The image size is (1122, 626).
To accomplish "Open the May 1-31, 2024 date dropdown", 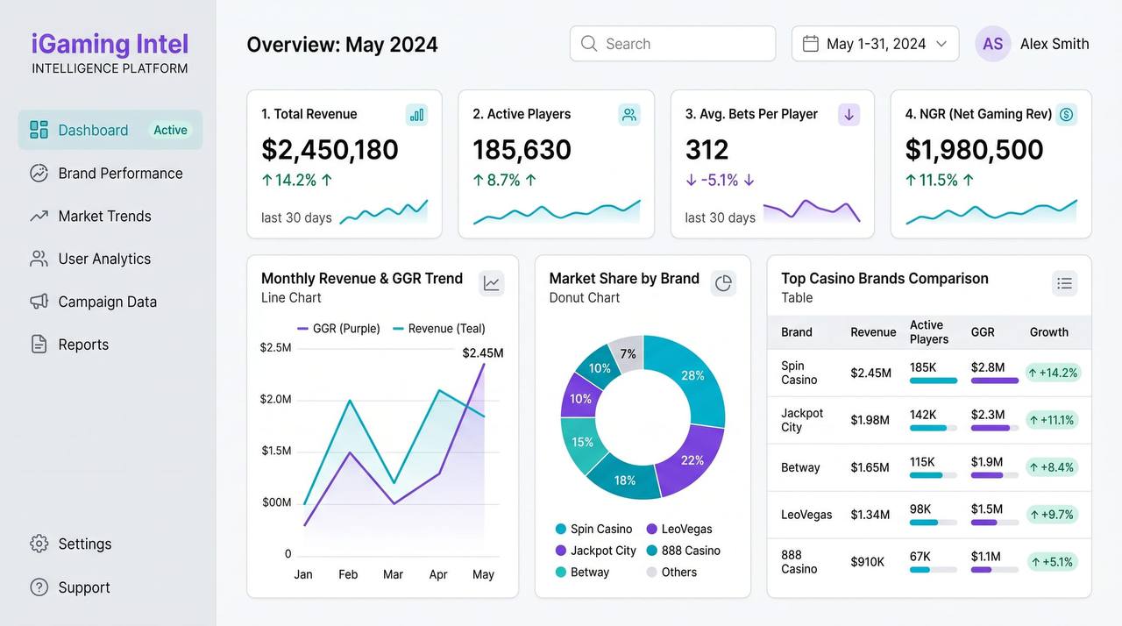I will [x=875, y=44].
